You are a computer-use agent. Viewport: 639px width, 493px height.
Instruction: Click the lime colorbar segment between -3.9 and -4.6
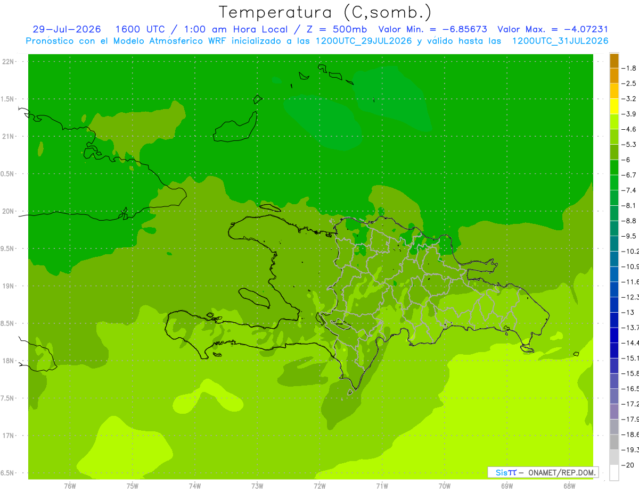pyautogui.click(x=614, y=121)
